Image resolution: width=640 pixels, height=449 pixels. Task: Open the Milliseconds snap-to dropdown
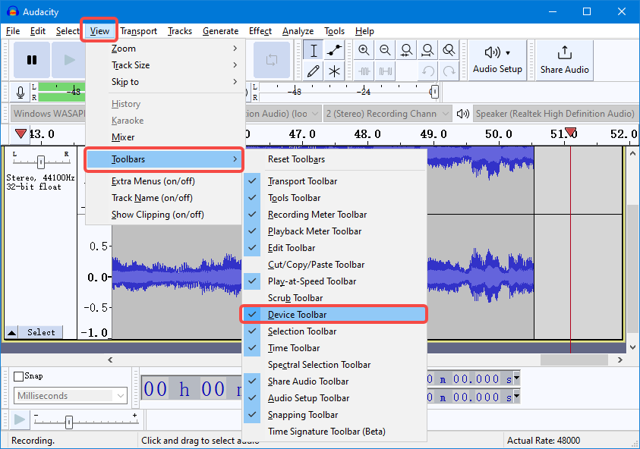[71, 396]
